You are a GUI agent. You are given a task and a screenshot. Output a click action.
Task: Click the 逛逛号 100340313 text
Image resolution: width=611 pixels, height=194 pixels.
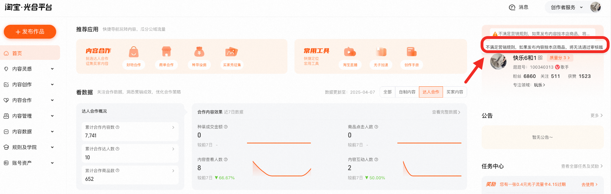(x=533, y=67)
